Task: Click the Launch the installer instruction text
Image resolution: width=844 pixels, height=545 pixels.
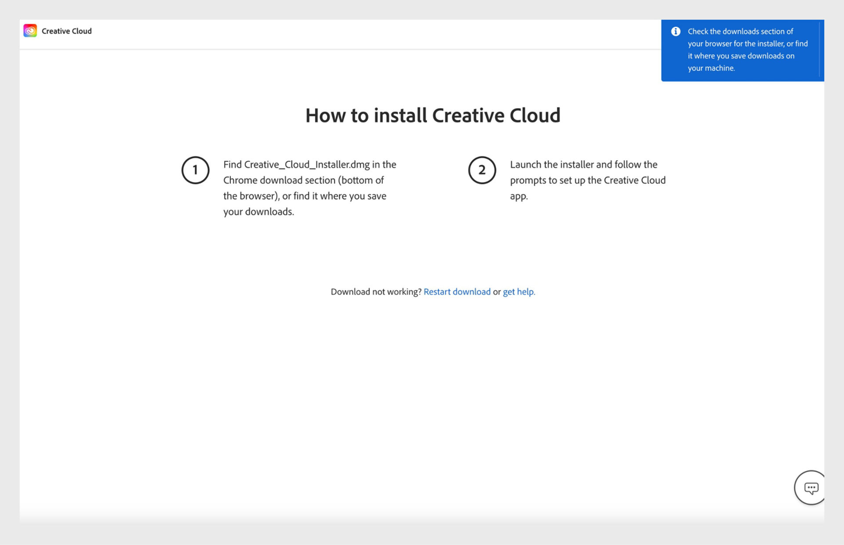Action: (x=583, y=165)
